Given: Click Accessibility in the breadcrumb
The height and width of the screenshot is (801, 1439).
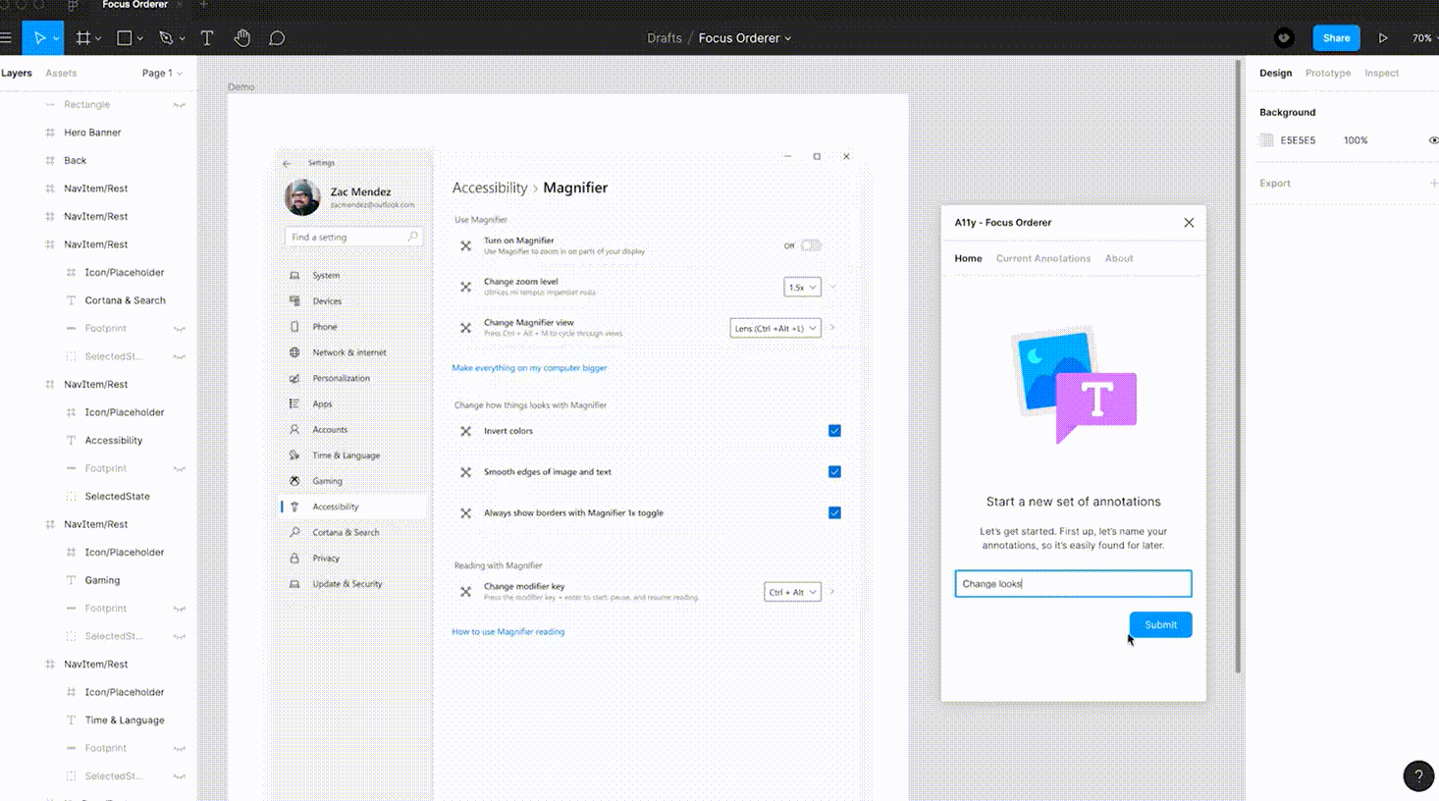Looking at the screenshot, I should [490, 188].
